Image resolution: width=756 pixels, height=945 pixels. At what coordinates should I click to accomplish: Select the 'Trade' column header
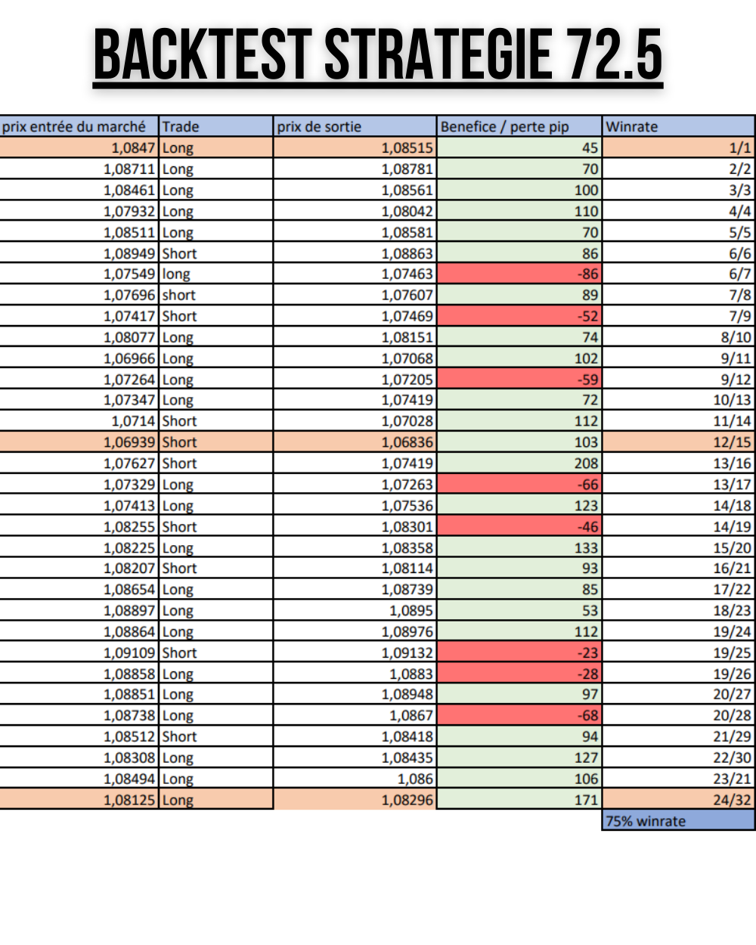215,126
